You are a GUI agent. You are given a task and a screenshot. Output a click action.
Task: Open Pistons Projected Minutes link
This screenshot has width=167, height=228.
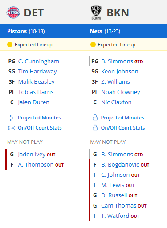39,118
